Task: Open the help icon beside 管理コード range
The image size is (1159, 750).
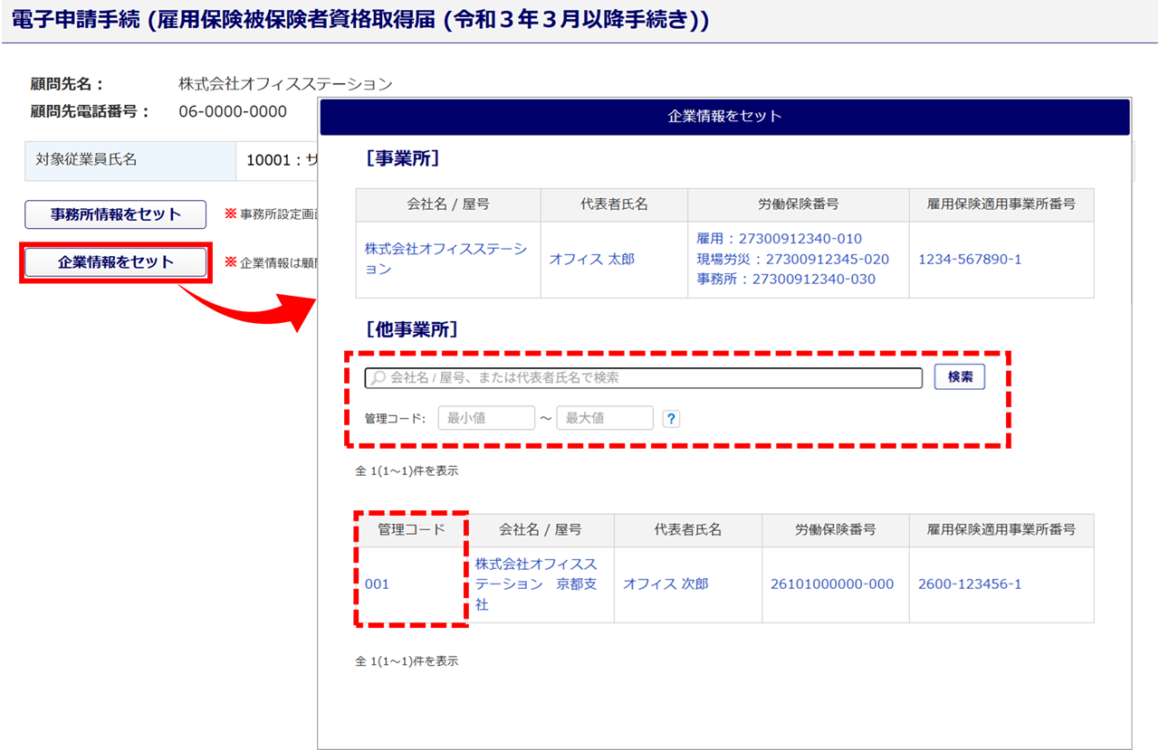Action: coord(671,419)
